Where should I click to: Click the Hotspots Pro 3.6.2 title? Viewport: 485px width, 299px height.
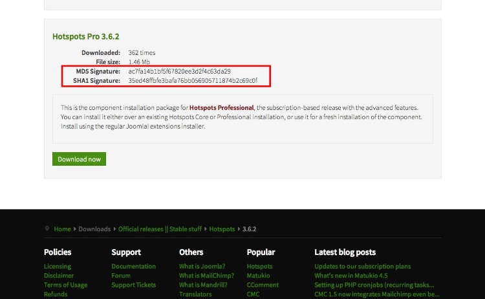coord(85,37)
